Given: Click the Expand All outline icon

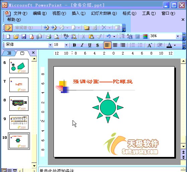Looking at the screenshot, I should point(122,36).
